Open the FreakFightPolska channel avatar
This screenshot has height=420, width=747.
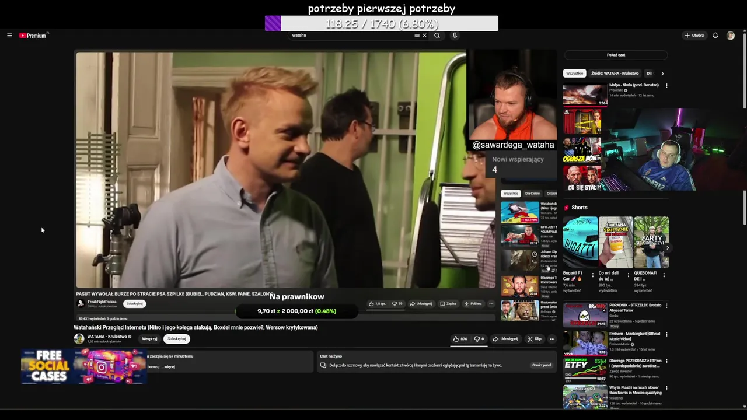point(81,304)
